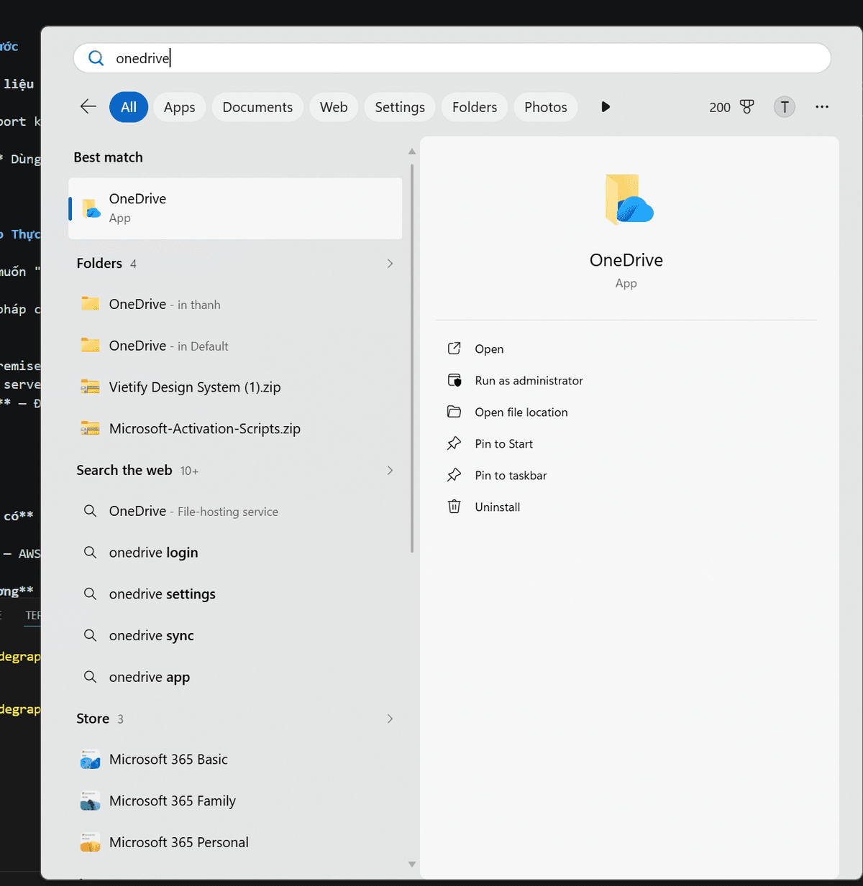Screen dimensions: 863x886
Task: Select the All filter tab
Action: click(129, 107)
